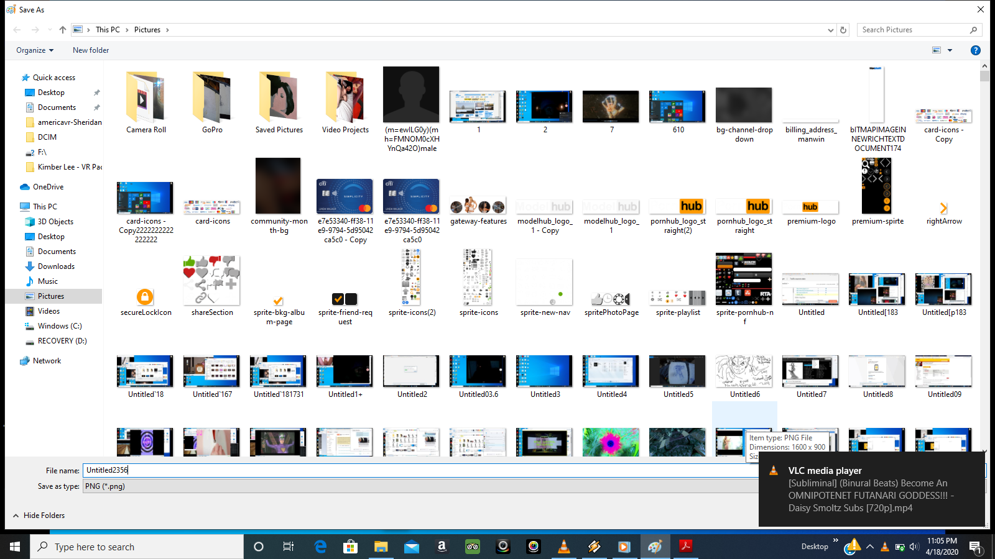Open the Action Center notifications icon
Viewport: 995px width, 559px height.
(x=976, y=547)
